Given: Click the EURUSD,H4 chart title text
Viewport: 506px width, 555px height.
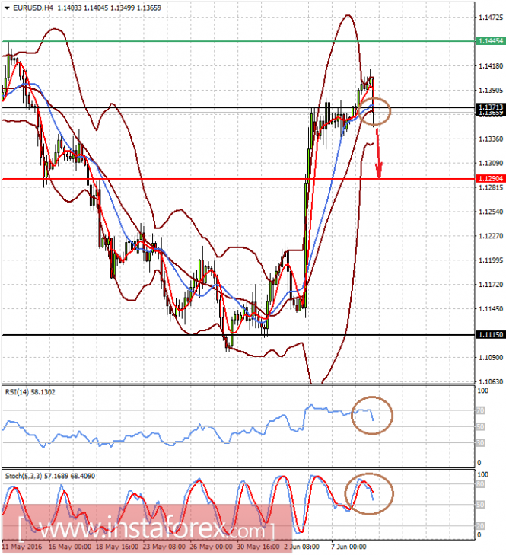Looking at the screenshot, I should (33, 8).
